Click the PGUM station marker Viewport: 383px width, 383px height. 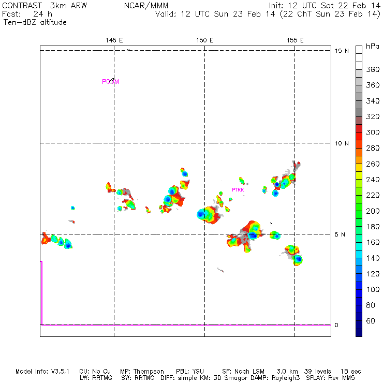click(110, 81)
